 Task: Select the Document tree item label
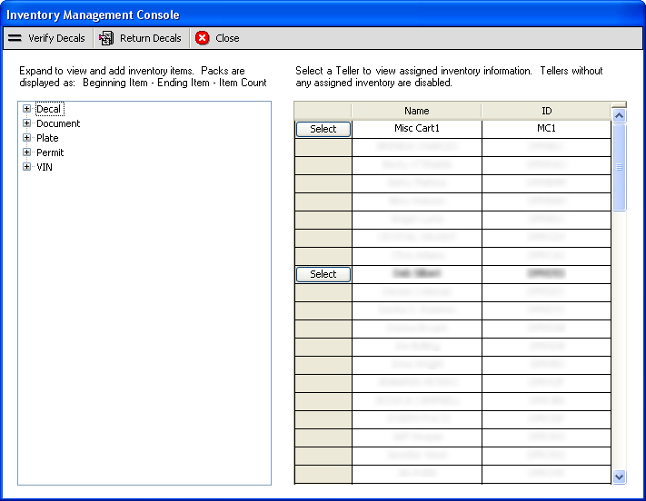click(58, 123)
